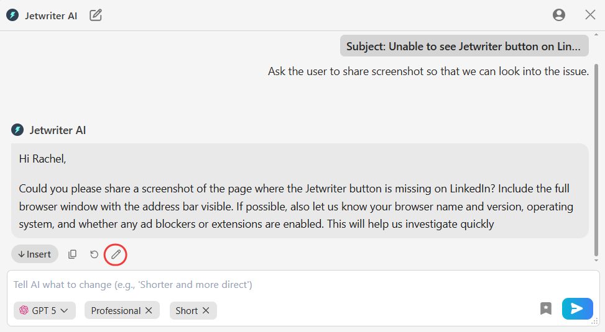This screenshot has height=332, width=605.
Task: Click the 'Ask the user to share screenshot' message
Action: pos(428,71)
